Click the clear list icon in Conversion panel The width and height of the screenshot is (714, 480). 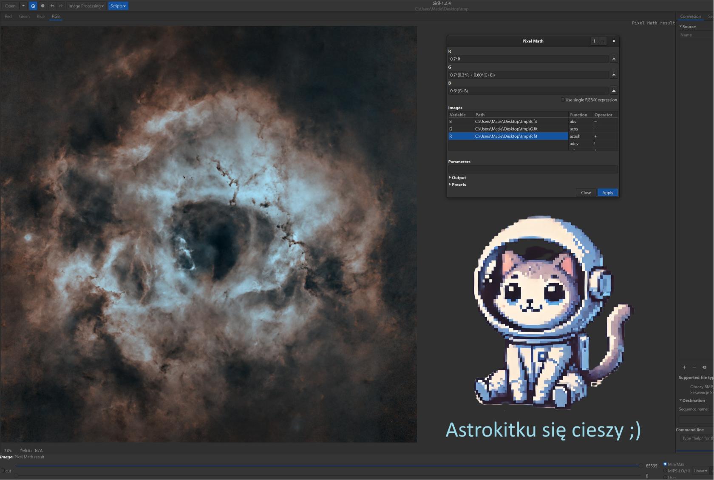[x=704, y=367]
